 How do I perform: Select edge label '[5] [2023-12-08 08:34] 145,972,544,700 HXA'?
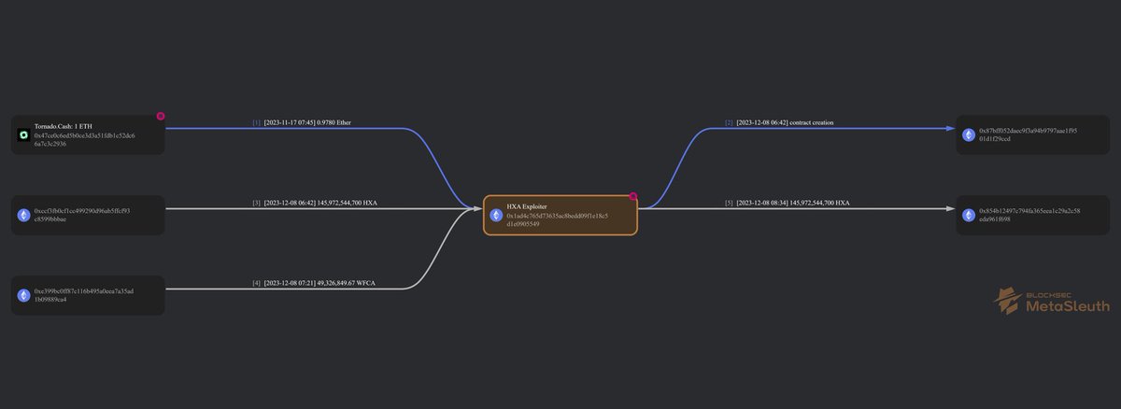click(x=788, y=203)
